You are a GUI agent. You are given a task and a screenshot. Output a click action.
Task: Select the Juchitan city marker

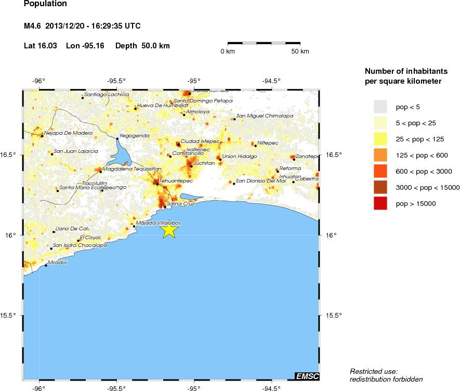click(191, 166)
